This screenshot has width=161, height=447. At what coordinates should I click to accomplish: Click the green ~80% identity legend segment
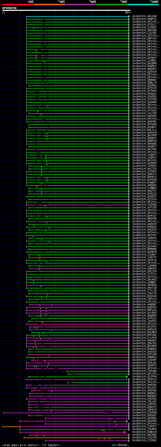111,5
